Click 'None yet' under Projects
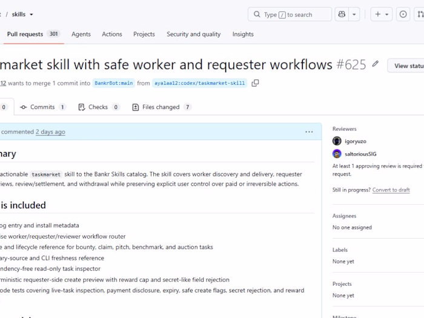This screenshot has height=318, width=424. (x=343, y=296)
